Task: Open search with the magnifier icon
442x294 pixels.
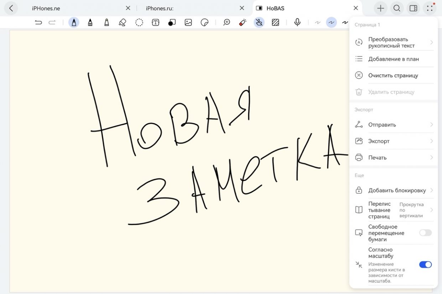Action: (x=397, y=8)
